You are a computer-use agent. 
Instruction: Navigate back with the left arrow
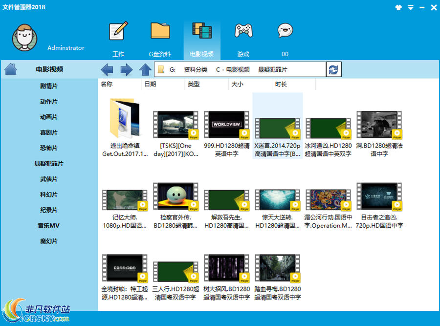tap(107, 69)
